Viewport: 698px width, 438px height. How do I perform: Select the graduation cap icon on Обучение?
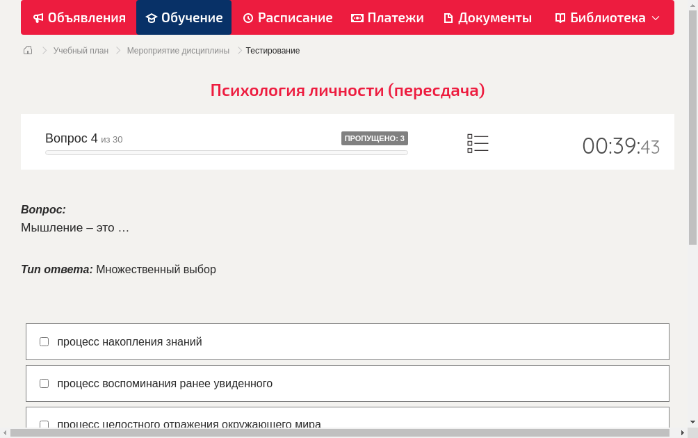[152, 17]
